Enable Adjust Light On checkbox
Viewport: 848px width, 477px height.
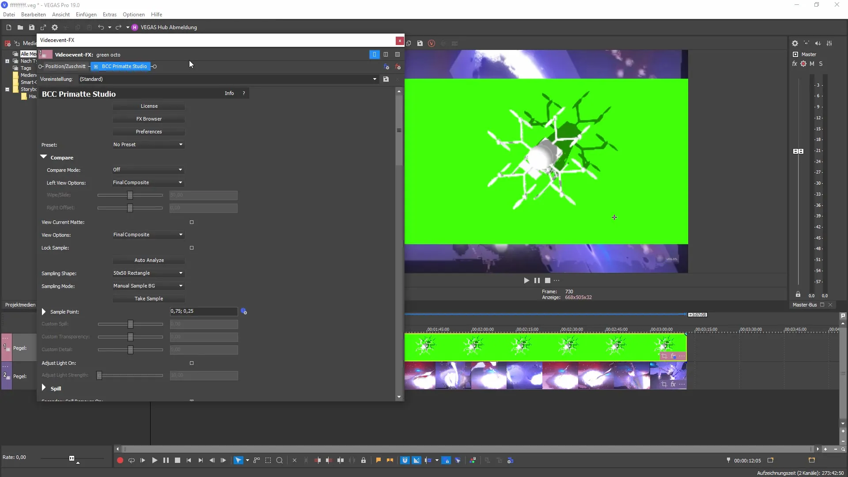point(192,363)
